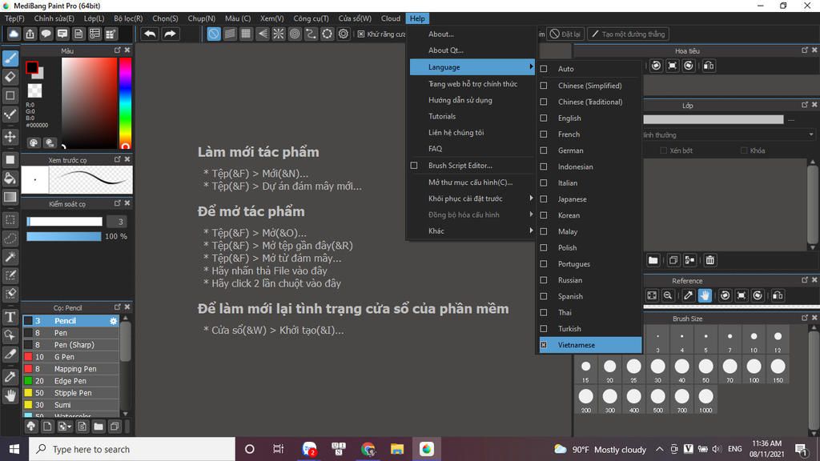The height and width of the screenshot is (461, 820).
Task: Select brush size 1000 preset
Action: pos(705,400)
